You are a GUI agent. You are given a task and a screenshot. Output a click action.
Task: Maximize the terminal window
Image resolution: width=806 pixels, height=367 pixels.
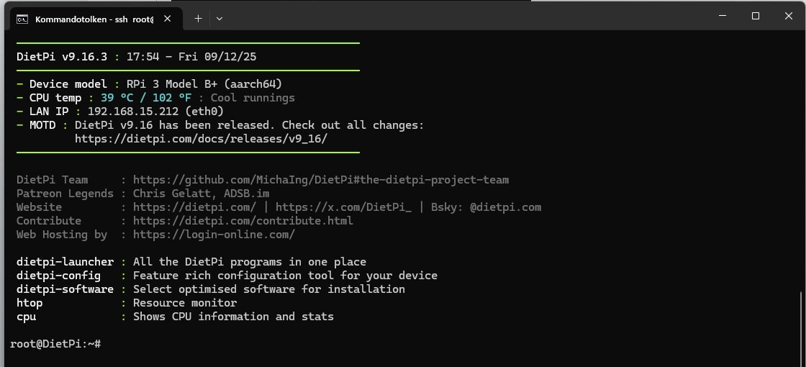[x=756, y=16]
